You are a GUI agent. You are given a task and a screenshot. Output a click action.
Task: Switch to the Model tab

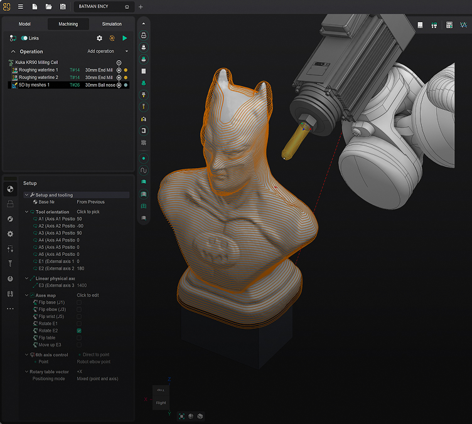pyautogui.click(x=24, y=24)
